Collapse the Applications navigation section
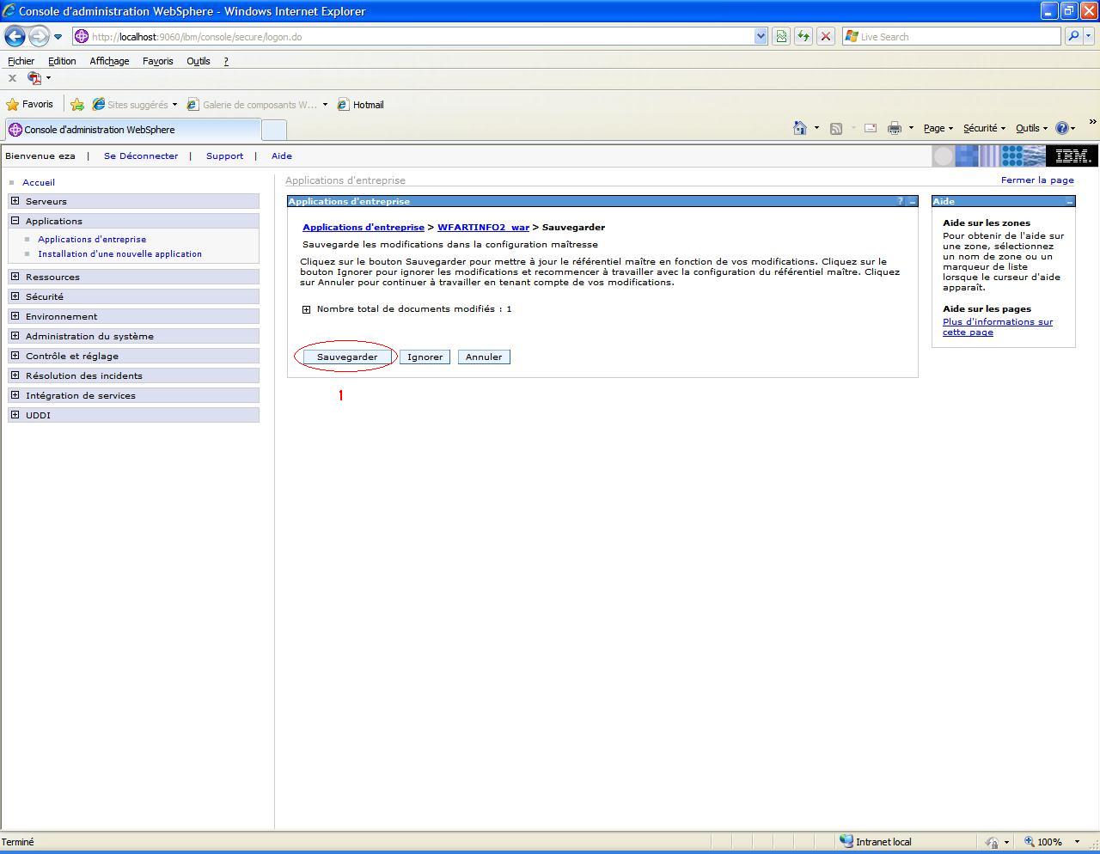Image resolution: width=1100 pixels, height=854 pixels. [x=15, y=221]
